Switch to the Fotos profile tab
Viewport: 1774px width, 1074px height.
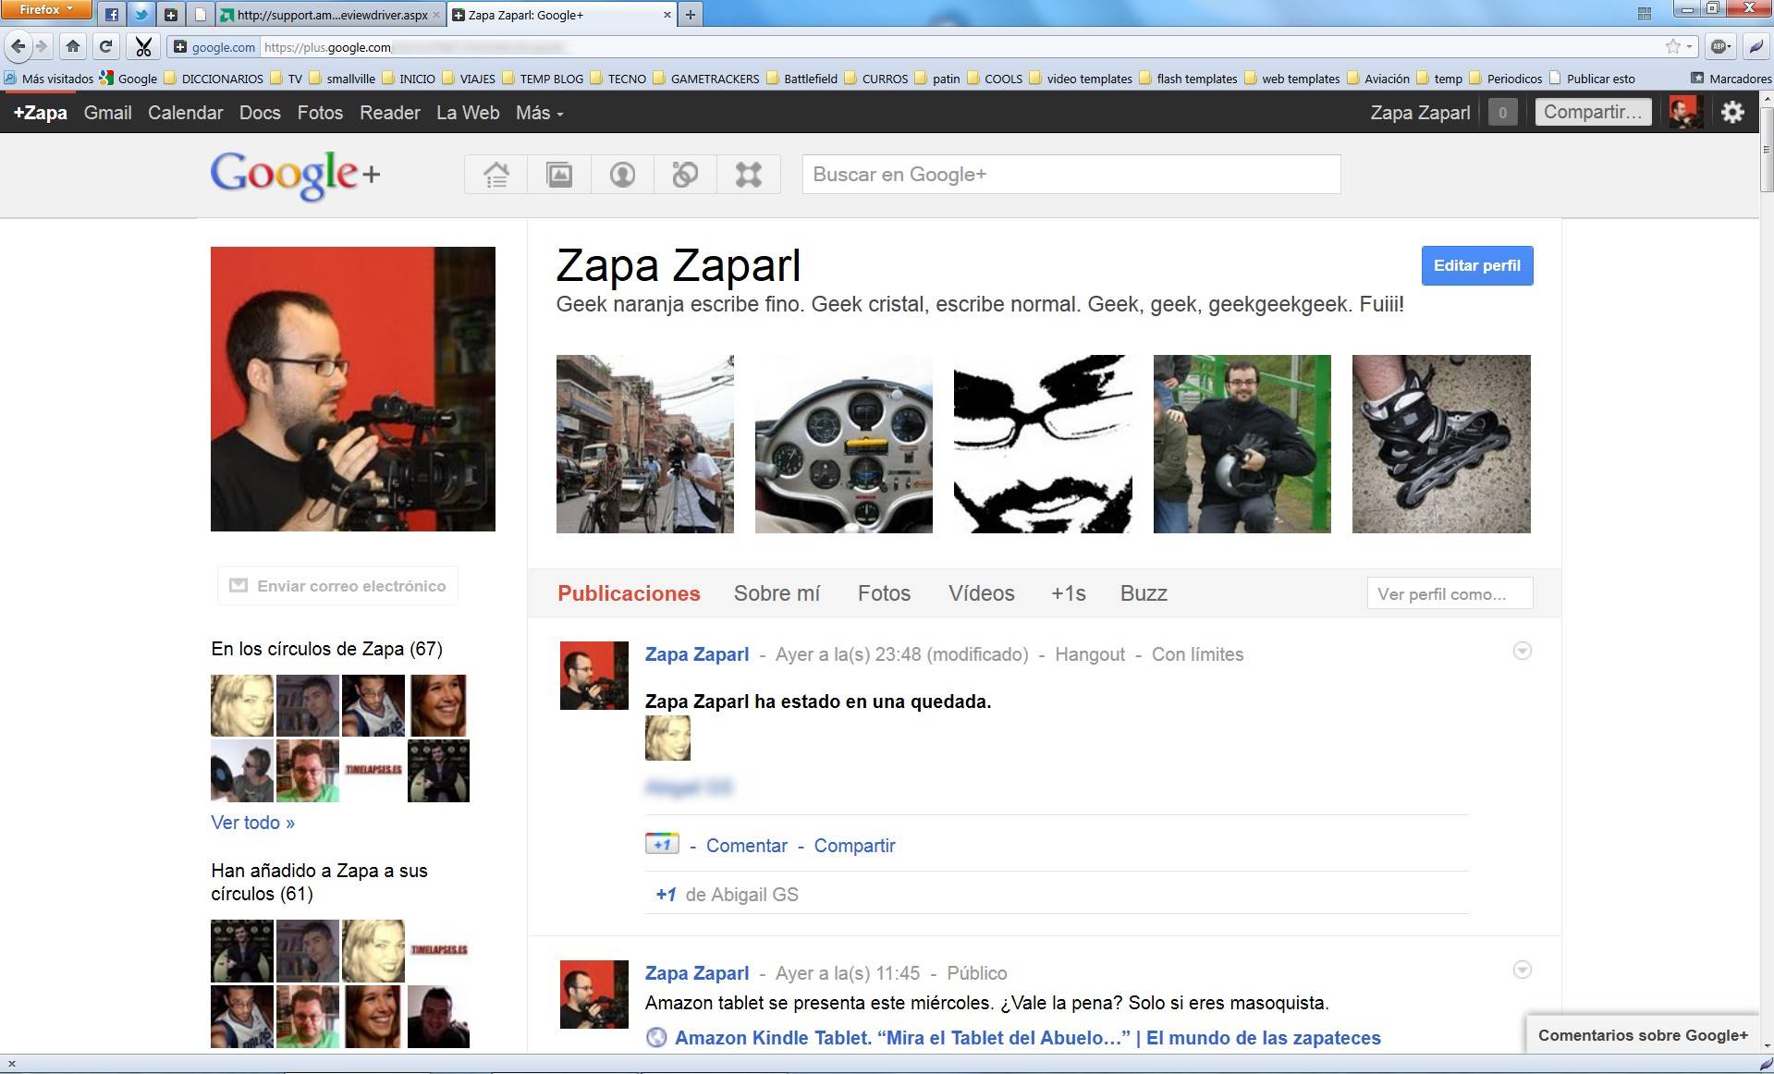click(x=884, y=593)
